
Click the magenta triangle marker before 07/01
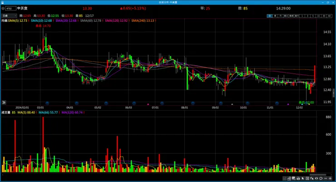(148, 104)
